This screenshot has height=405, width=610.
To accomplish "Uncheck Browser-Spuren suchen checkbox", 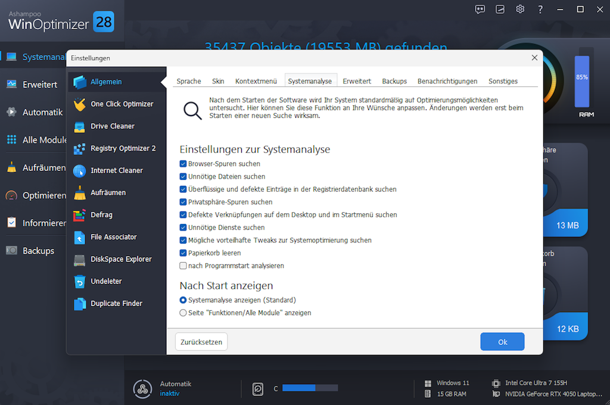I will click(x=183, y=164).
